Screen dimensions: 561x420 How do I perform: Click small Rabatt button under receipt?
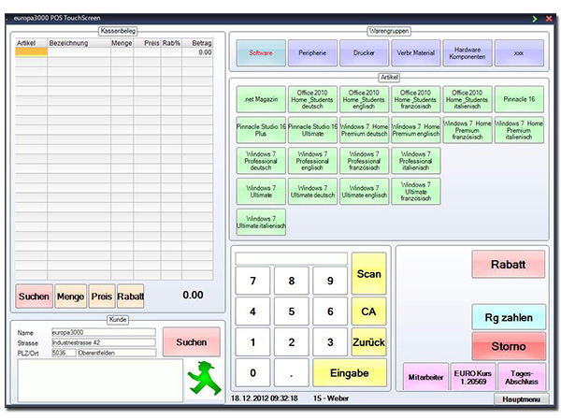(x=131, y=297)
